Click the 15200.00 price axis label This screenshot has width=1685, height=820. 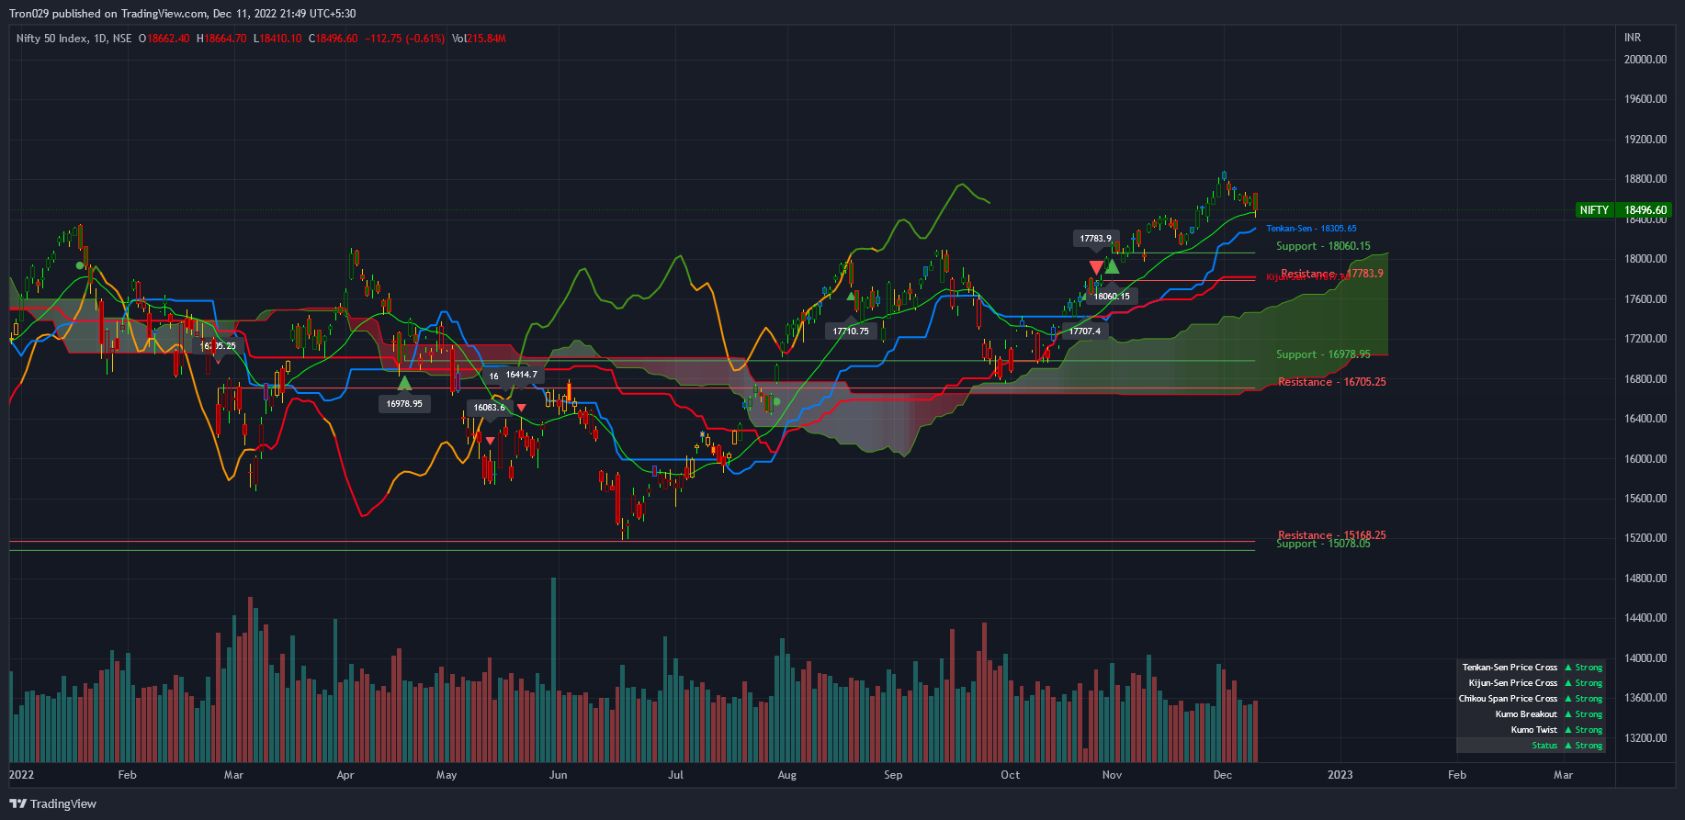tap(1645, 538)
